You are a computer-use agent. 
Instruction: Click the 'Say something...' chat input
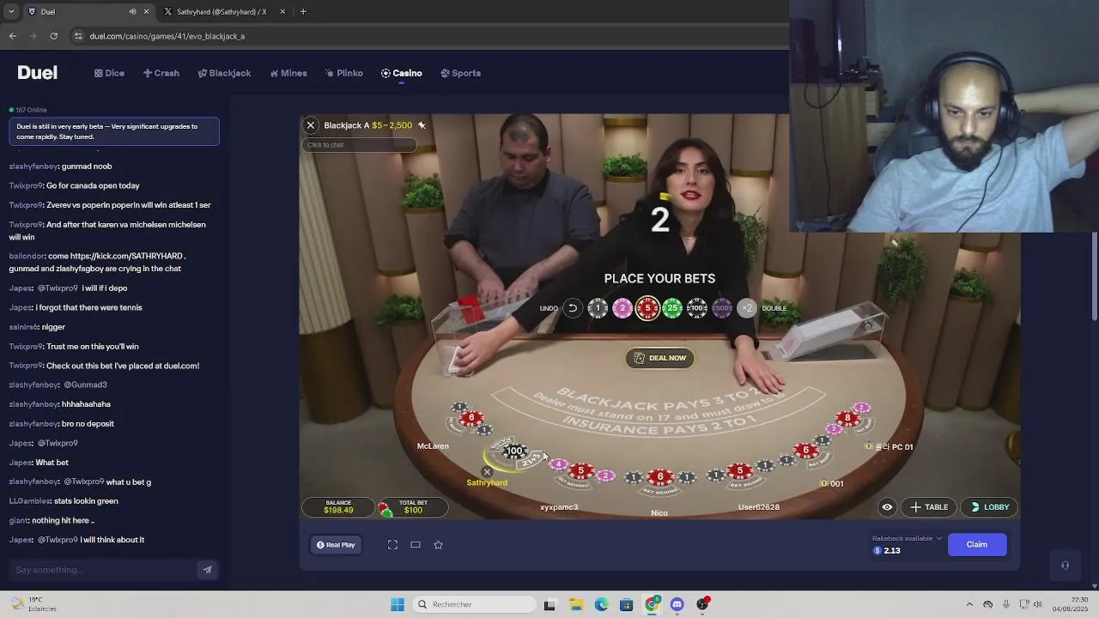pos(103,570)
